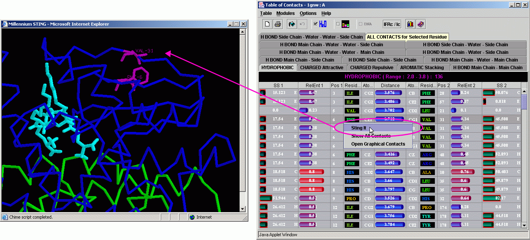Click the SS 2 value 50.076
The image size is (530, 240).
pos(502,93)
